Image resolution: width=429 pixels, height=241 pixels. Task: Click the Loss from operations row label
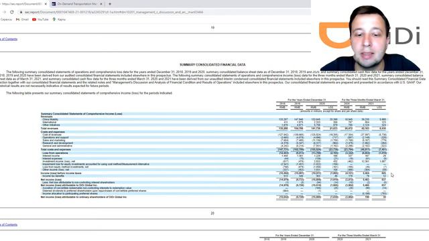pyautogui.click(x=55, y=153)
